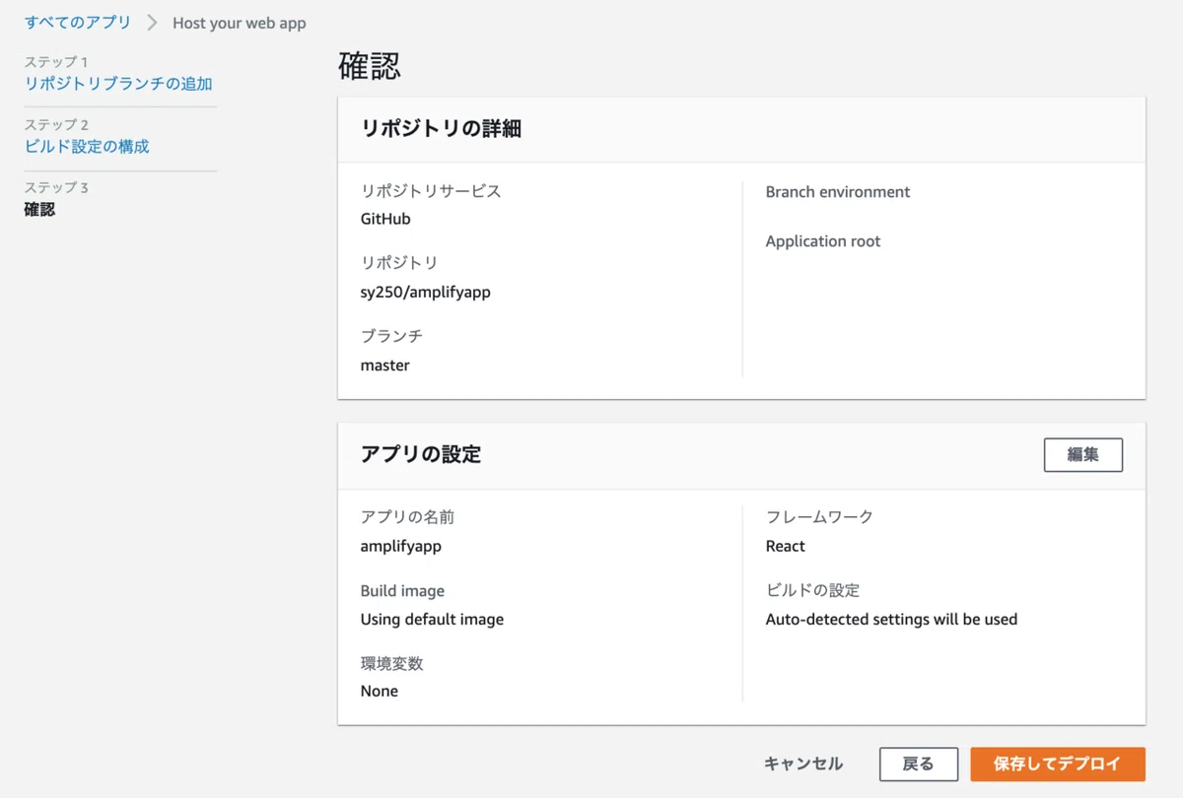Click the キャンセル button
The image size is (1183, 798).
803,764
